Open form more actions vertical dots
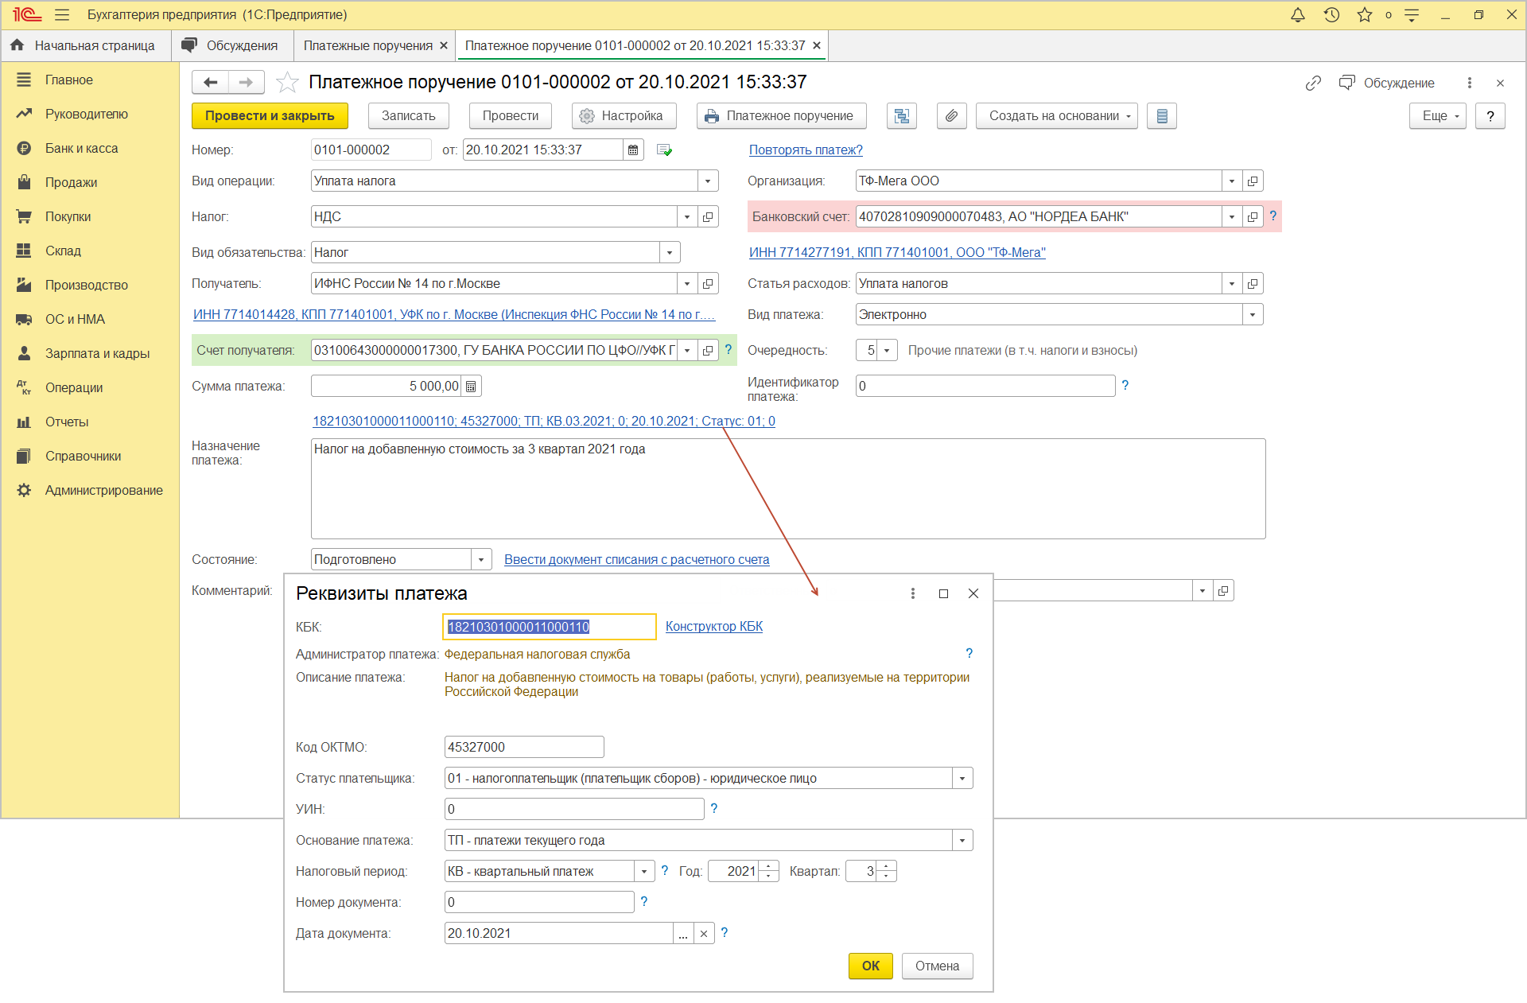This screenshot has width=1527, height=1003. click(x=1470, y=83)
